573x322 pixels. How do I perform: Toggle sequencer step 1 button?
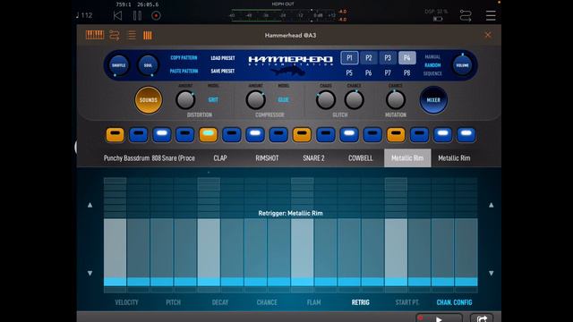coord(115,134)
